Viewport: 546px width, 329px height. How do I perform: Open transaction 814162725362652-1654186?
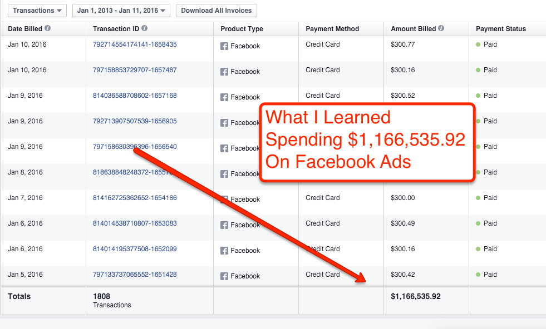pyautogui.click(x=135, y=198)
